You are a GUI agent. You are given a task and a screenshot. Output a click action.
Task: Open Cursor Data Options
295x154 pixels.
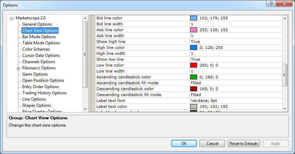coord(41,55)
